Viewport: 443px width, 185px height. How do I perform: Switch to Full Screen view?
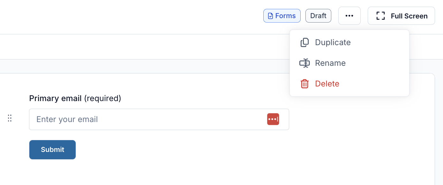tap(401, 16)
